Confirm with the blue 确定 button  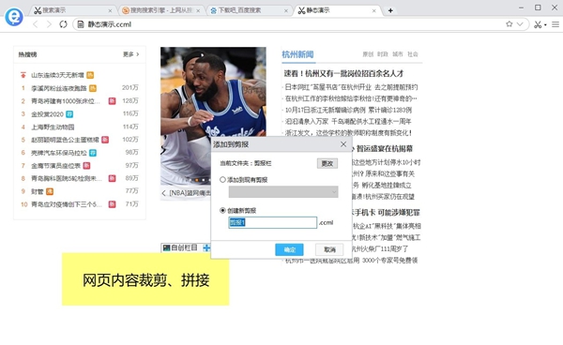click(x=289, y=249)
